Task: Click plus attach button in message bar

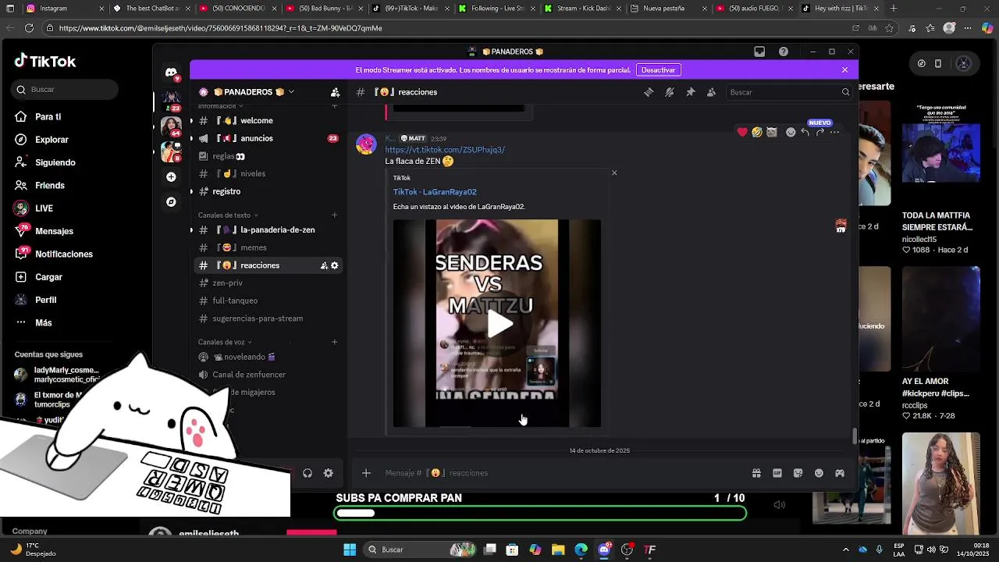Action: pyautogui.click(x=366, y=473)
